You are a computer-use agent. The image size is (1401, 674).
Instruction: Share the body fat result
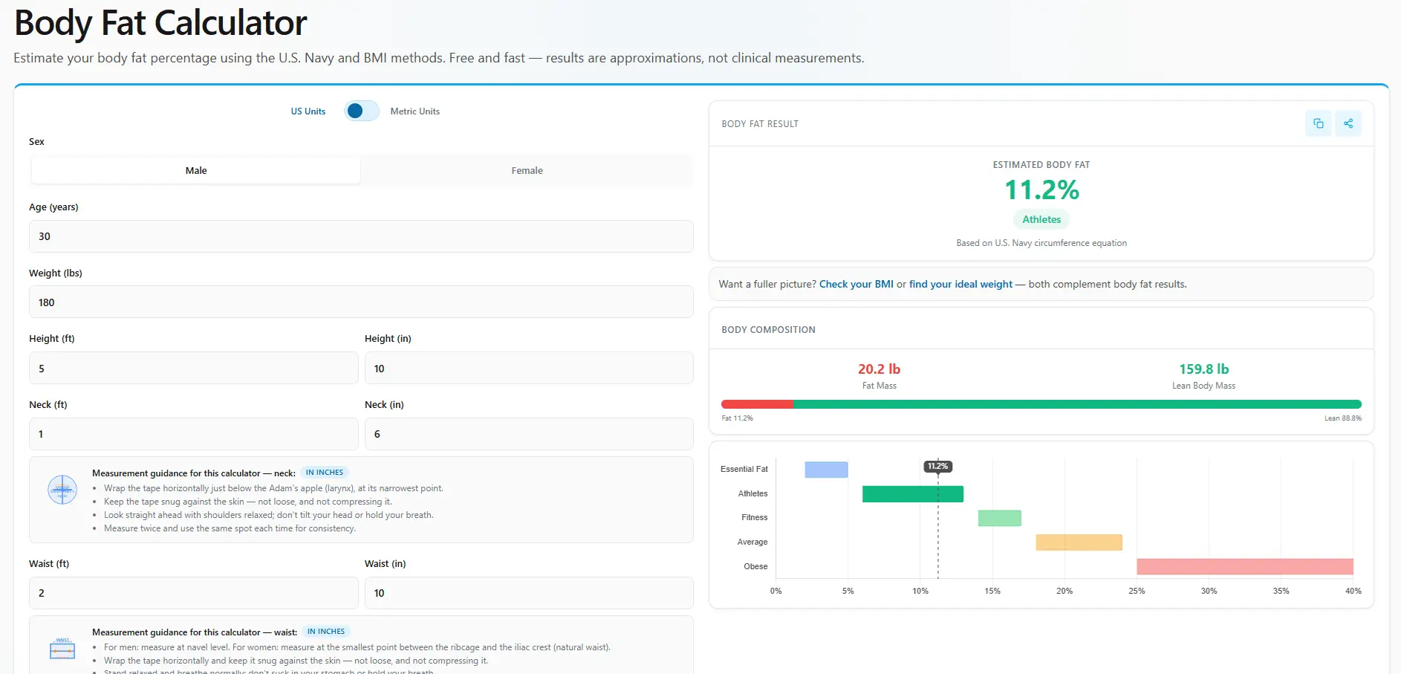click(x=1348, y=123)
